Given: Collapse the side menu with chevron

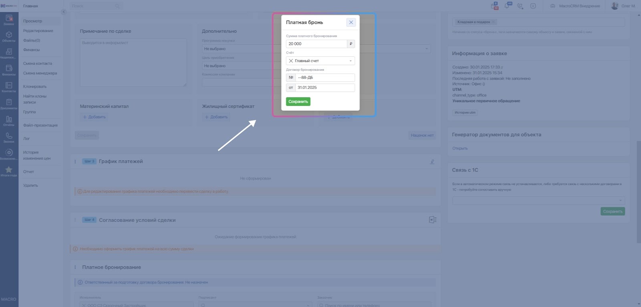Looking at the screenshot, I should (x=63, y=12).
